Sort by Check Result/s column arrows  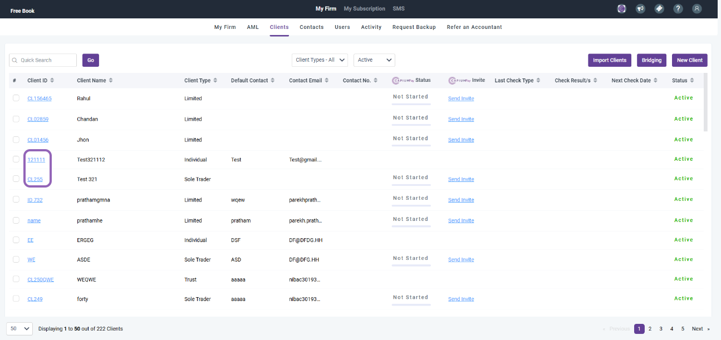(595, 81)
